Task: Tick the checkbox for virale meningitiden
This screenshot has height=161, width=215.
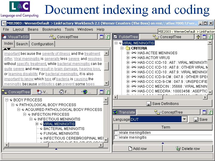Action: [x=116, y=132]
